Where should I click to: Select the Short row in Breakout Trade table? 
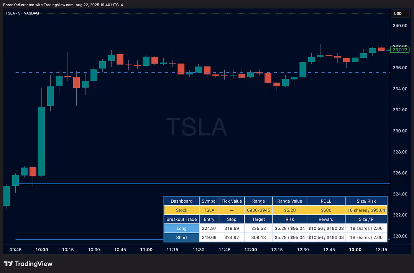coord(182,237)
